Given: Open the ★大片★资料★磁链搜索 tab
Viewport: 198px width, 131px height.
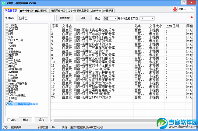Looking at the screenshot, I should (34, 11).
